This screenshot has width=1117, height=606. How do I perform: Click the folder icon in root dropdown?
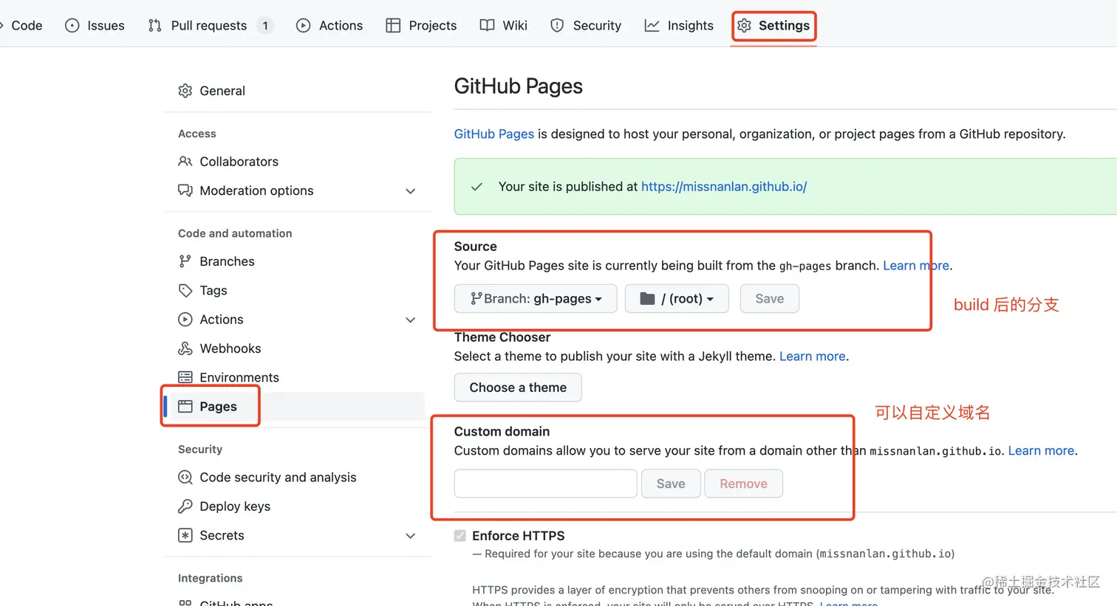(x=647, y=298)
